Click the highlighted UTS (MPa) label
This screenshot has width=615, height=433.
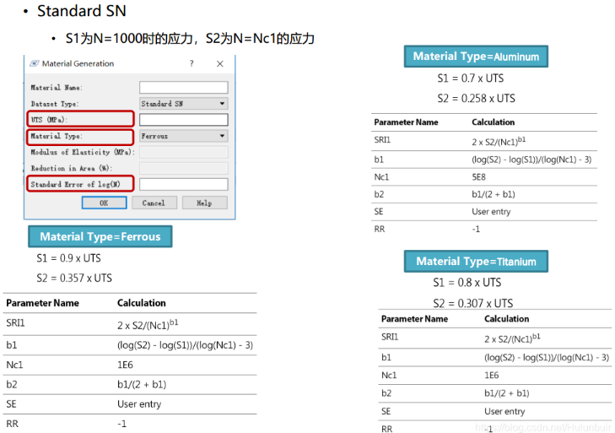click(79, 120)
